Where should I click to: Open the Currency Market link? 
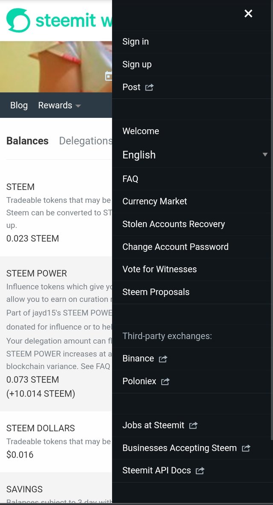tap(155, 201)
